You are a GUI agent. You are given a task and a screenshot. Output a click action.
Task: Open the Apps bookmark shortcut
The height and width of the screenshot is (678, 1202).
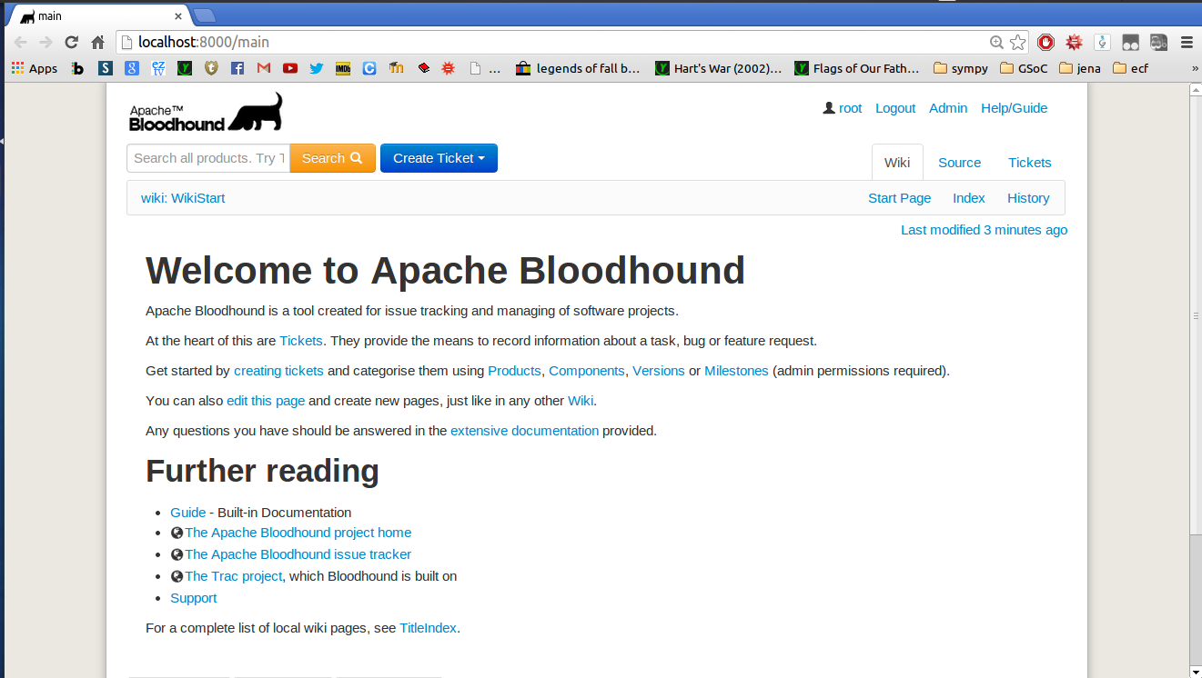[x=35, y=68]
